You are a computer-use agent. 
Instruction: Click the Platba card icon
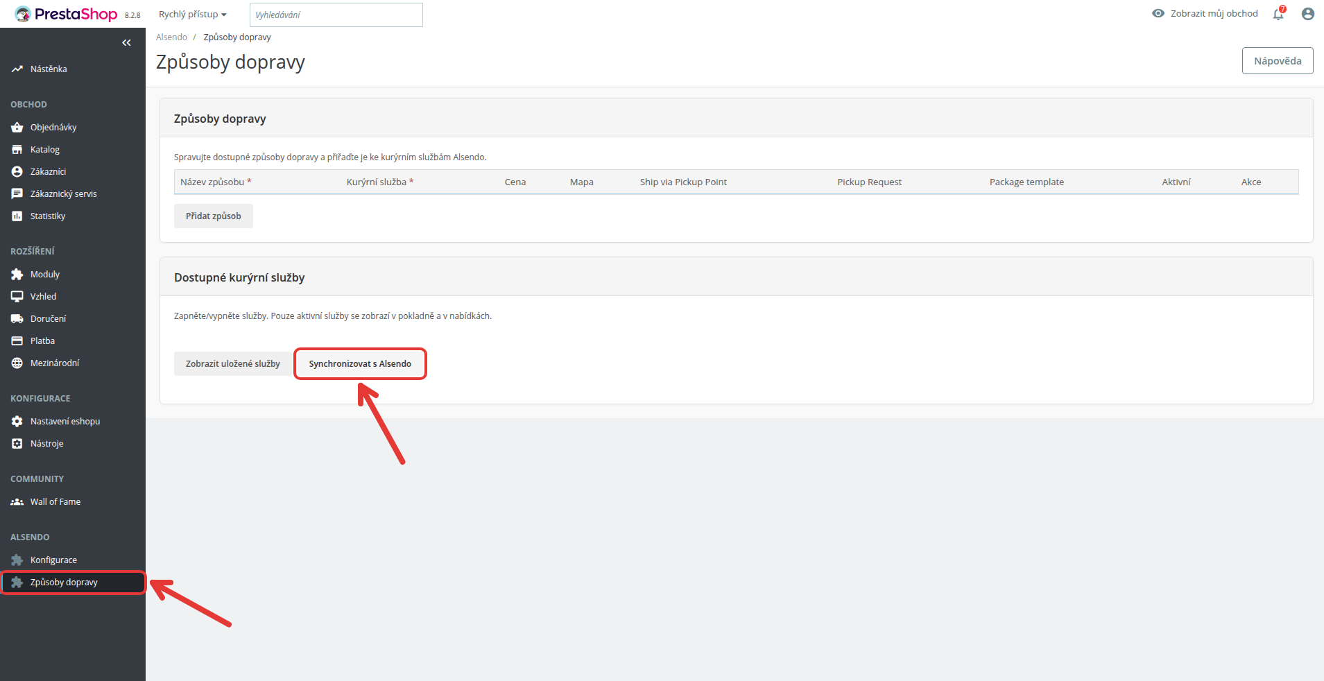click(17, 341)
